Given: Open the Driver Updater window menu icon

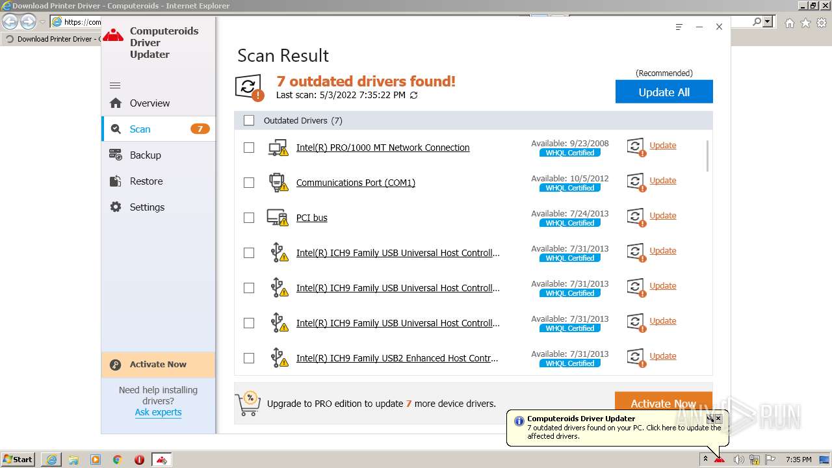Looking at the screenshot, I should point(679,27).
